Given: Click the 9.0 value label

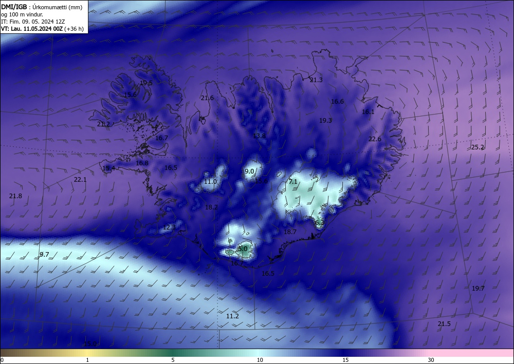Looking at the screenshot, I should click(x=249, y=171).
